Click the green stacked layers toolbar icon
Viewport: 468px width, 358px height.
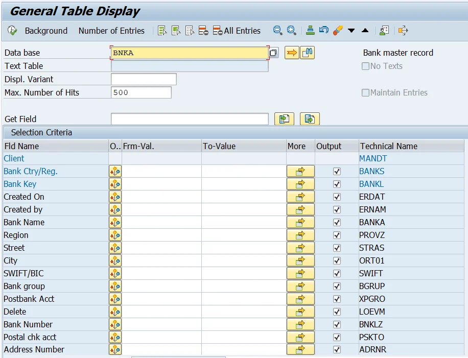click(x=311, y=31)
